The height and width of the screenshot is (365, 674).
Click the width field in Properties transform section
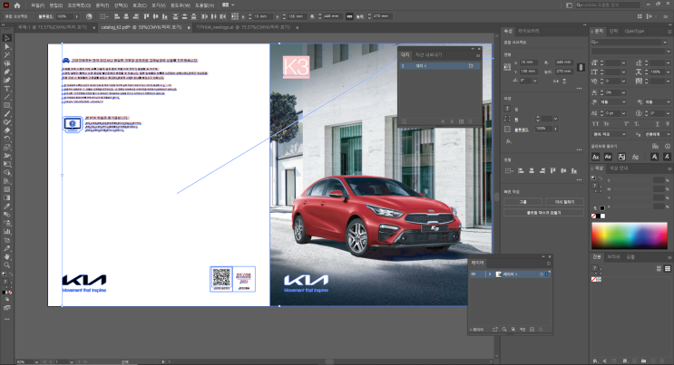[563, 62]
